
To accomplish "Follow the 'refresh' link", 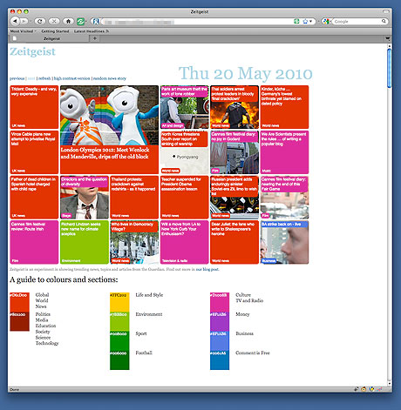I will (44, 78).
